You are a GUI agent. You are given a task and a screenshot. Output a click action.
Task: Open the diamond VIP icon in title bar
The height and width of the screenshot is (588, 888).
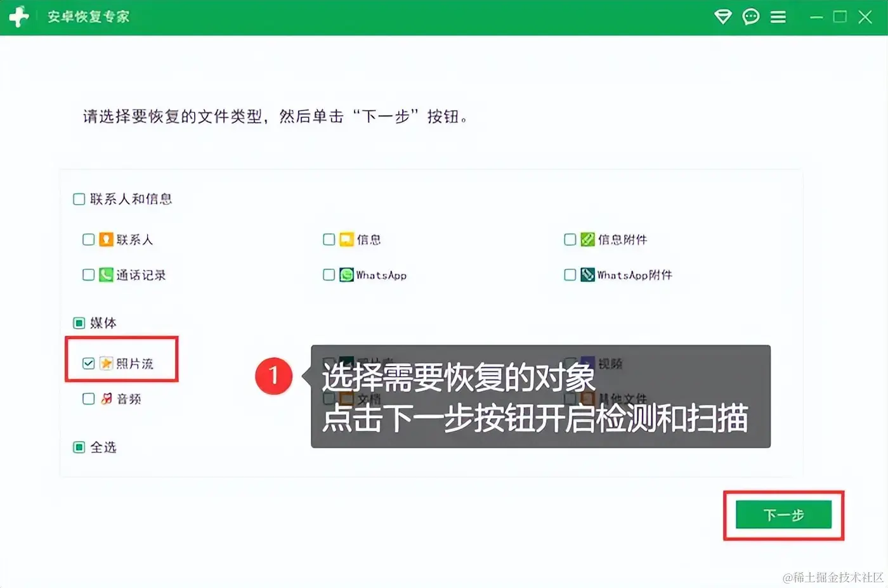tap(722, 17)
